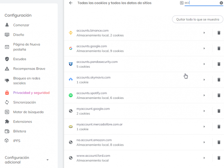This screenshot has height=168, width=224.
Task: Go back using the arrow icon
Action: click(71, 3)
